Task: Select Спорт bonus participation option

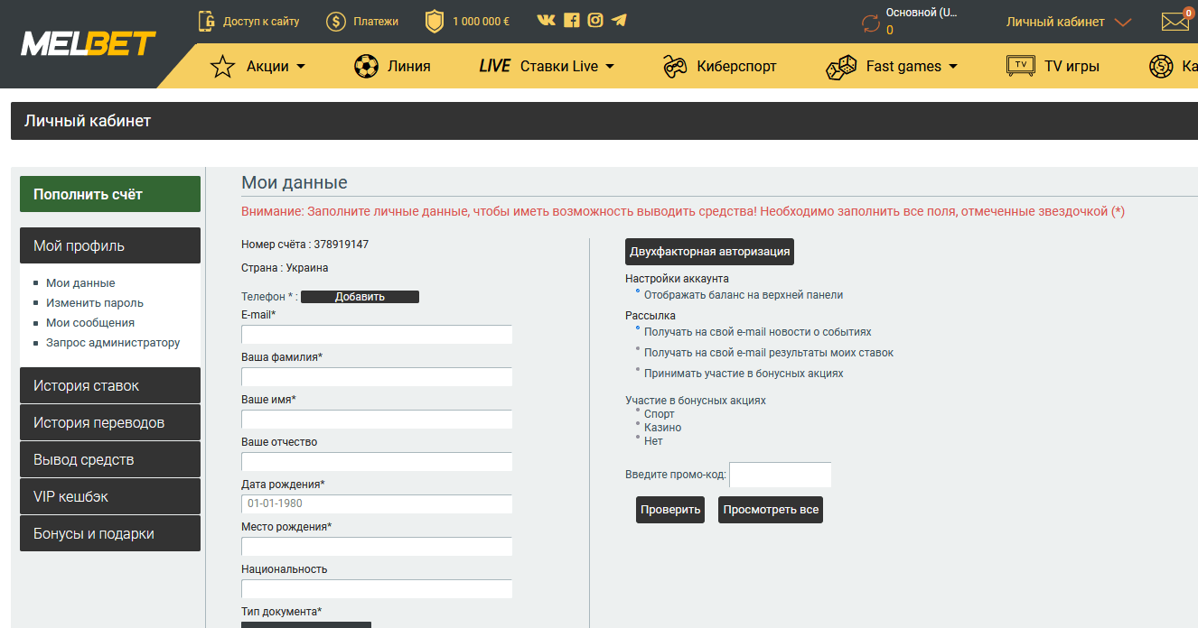Action: (x=638, y=411)
